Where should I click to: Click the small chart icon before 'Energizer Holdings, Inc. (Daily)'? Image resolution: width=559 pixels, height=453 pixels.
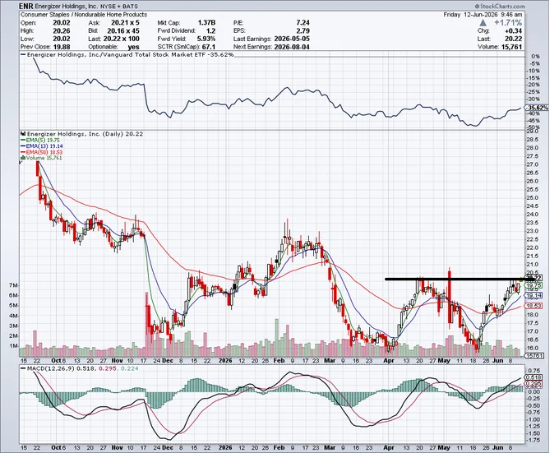23,134
